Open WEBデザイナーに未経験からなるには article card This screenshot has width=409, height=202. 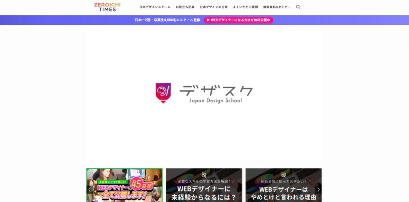click(x=204, y=185)
